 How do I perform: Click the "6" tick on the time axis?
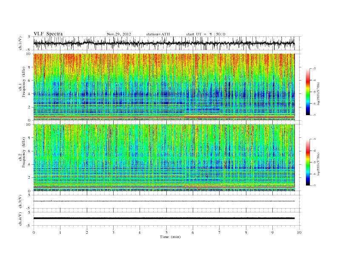[193, 232]
